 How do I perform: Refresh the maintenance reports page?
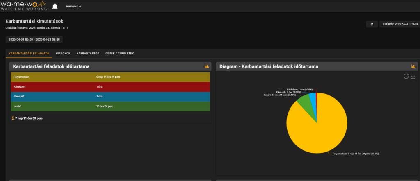tap(372, 24)
